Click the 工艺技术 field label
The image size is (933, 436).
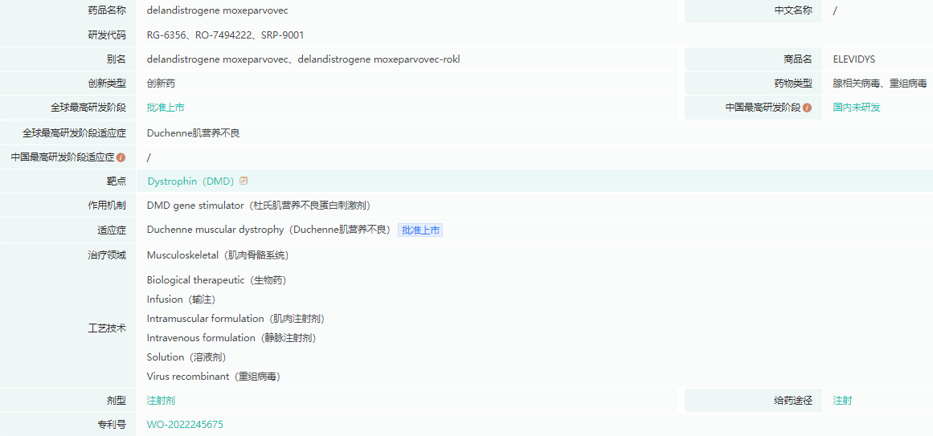[x=107, y=328]
